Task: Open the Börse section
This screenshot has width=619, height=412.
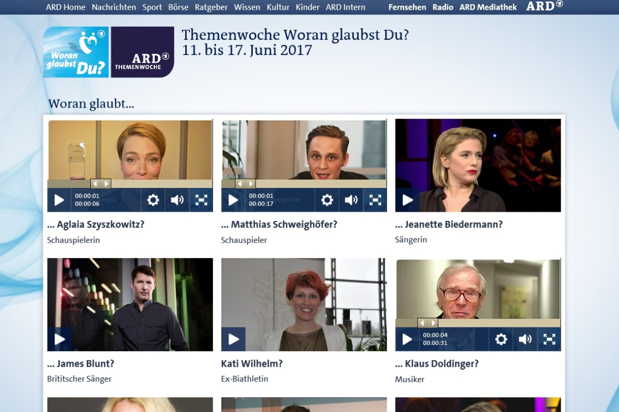Action: pos(178,7)
